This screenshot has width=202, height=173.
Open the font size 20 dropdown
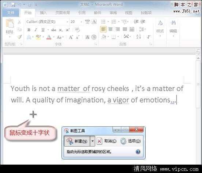click(x=81, y=22)
